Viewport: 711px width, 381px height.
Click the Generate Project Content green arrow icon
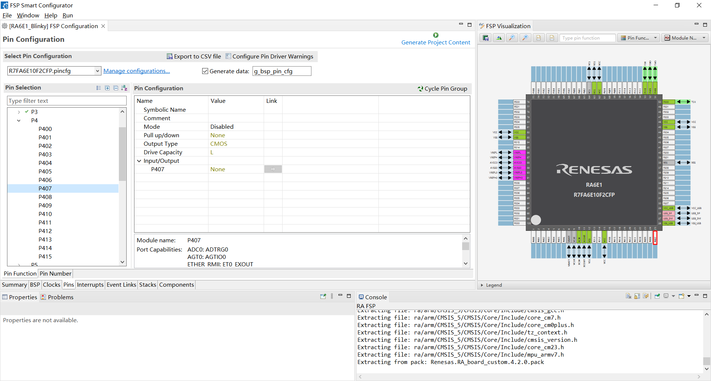(x=436, y=35)
